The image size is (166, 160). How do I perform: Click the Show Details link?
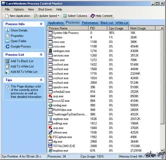19,30
